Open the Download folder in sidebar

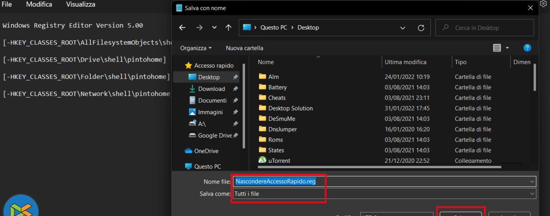click(x=211, y=89)
